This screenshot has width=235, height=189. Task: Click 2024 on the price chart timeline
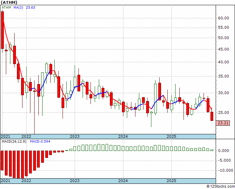tap(123, 136)
